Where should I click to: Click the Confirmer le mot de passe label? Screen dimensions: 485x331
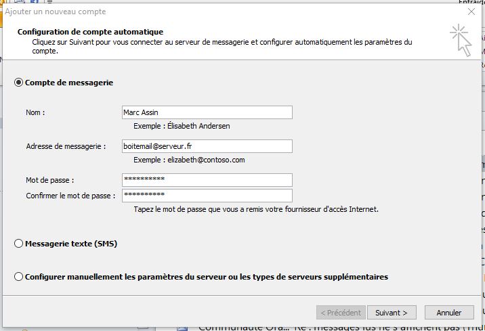[x=70, y=196]
